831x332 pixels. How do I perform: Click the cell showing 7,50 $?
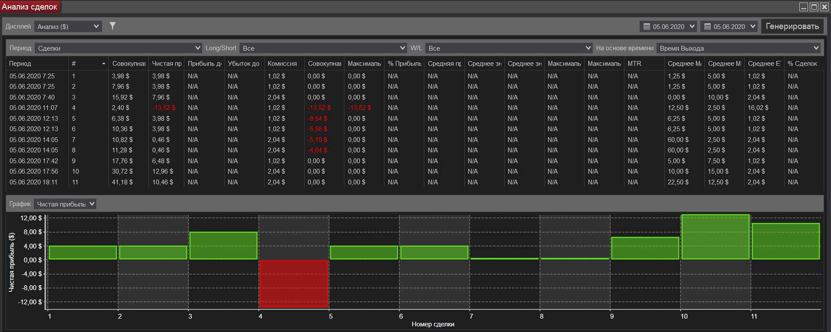click(x=716, y=161)
